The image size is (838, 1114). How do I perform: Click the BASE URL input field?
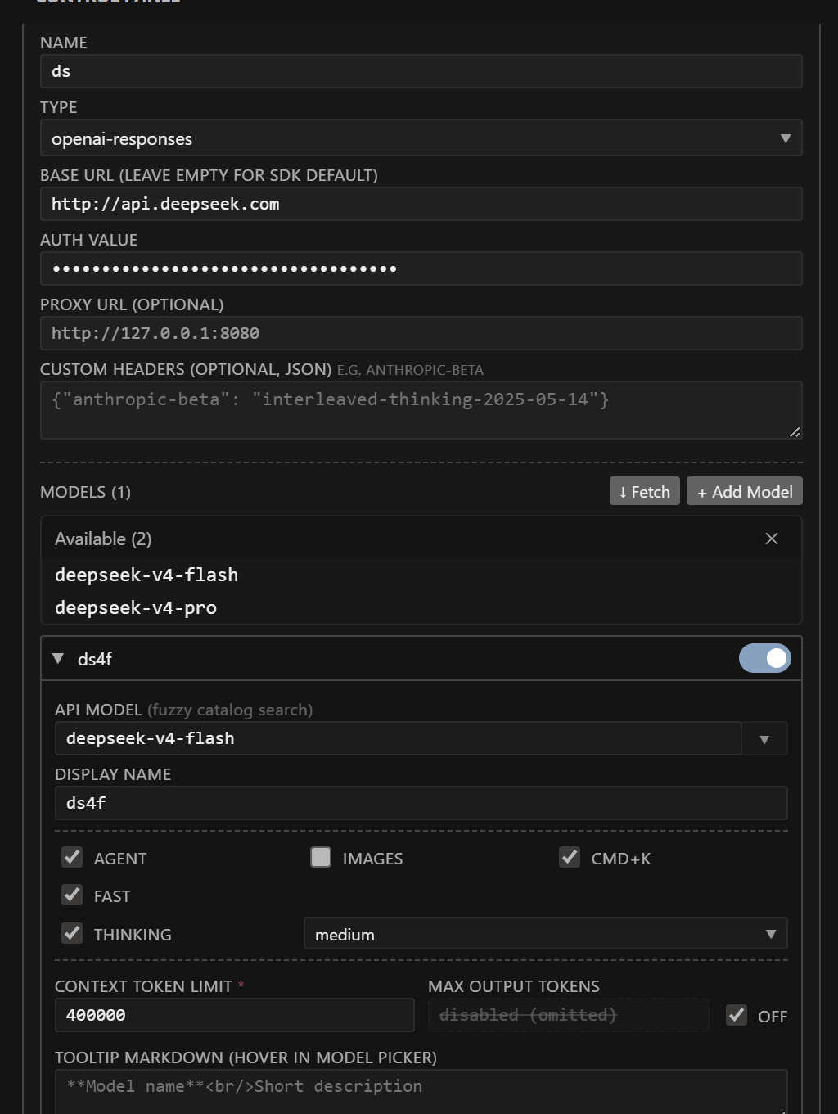click(x=421, y=204)
